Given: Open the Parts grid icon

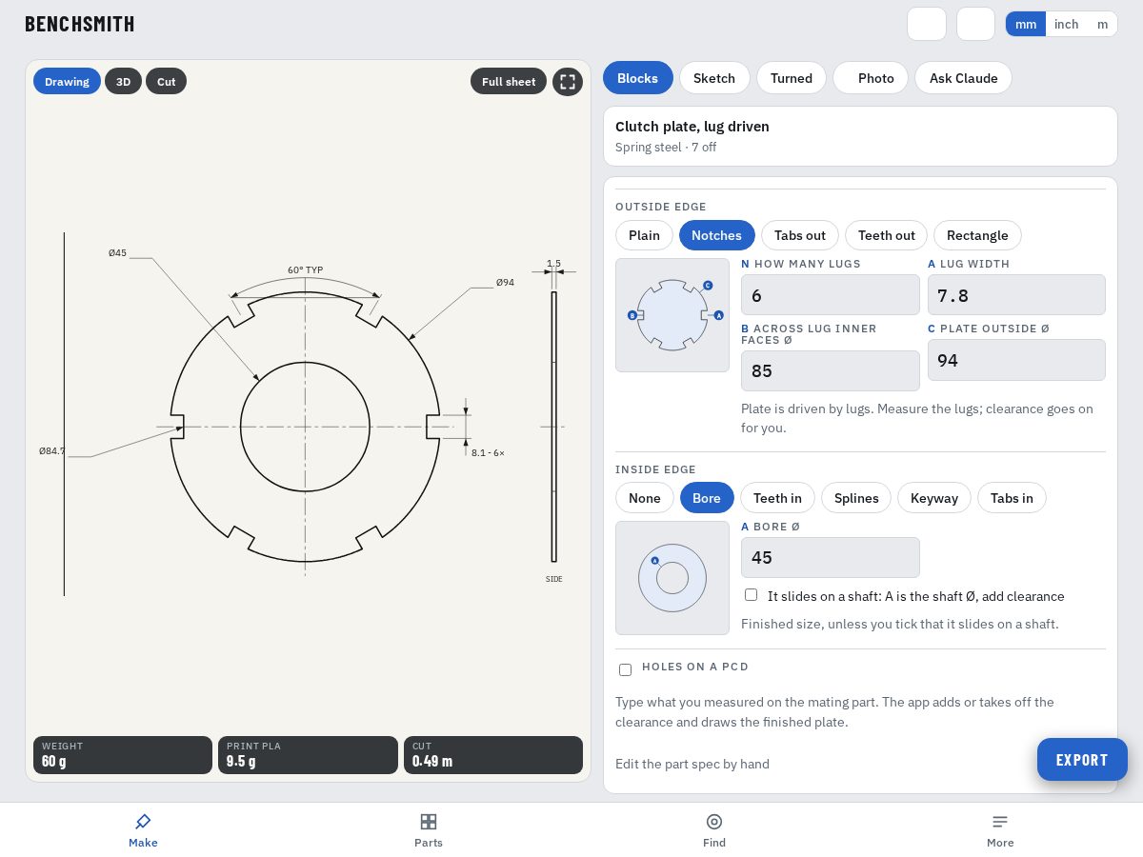Looking at the screenshot, I should (429, 821).
